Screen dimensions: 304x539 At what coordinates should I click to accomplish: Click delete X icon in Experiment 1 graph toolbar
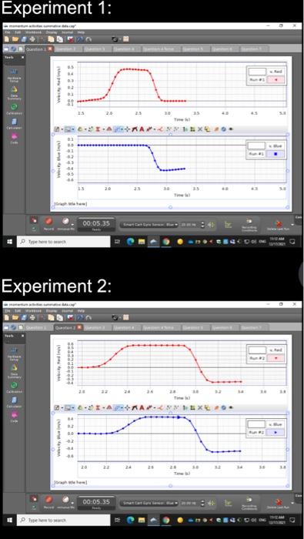[200, 129]
